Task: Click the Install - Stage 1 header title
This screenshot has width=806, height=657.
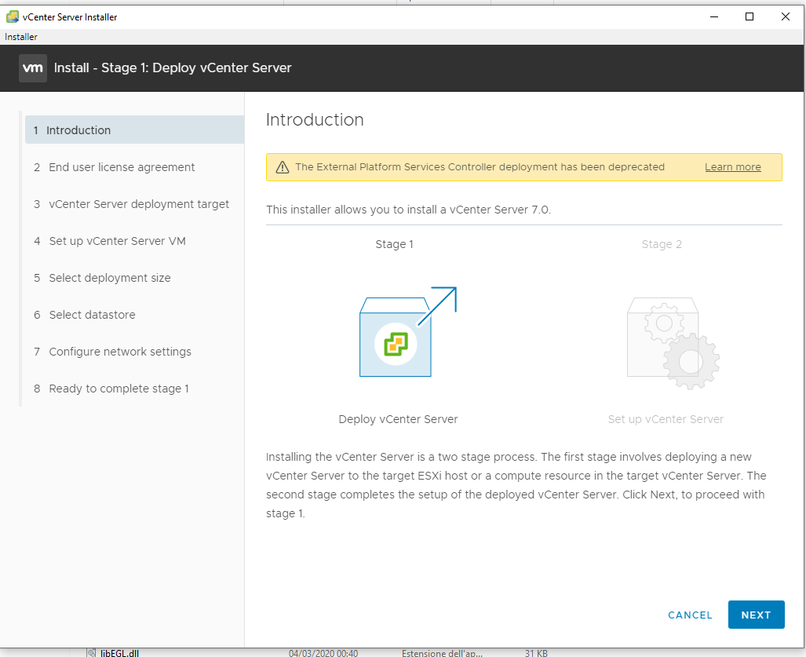Action: point(173,68)
